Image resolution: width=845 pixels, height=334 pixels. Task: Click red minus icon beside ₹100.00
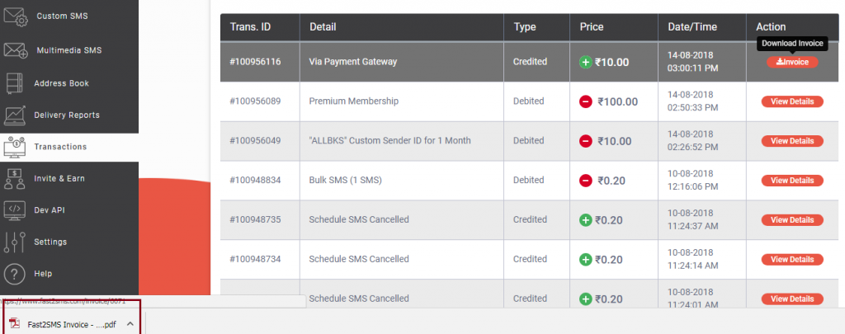[586, 101]
